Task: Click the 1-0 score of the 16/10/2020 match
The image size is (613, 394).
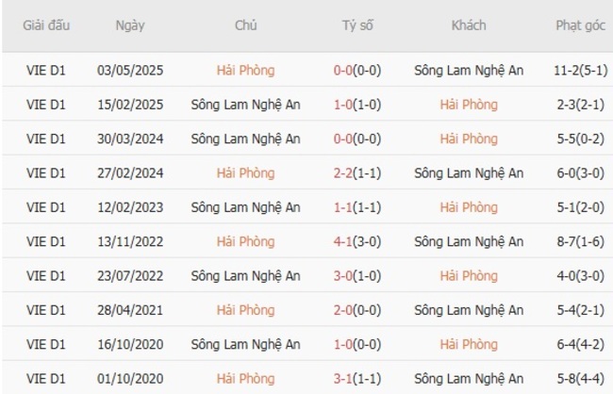Action: coord(357,345)
